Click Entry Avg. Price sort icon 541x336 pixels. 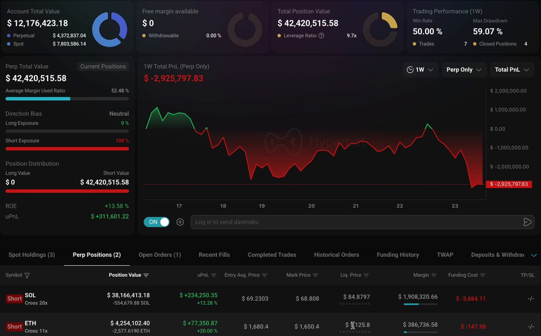click(265, 275)
